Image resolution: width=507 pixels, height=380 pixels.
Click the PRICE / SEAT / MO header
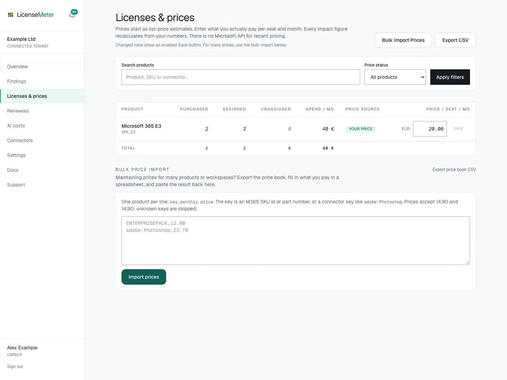coord(448,109)
